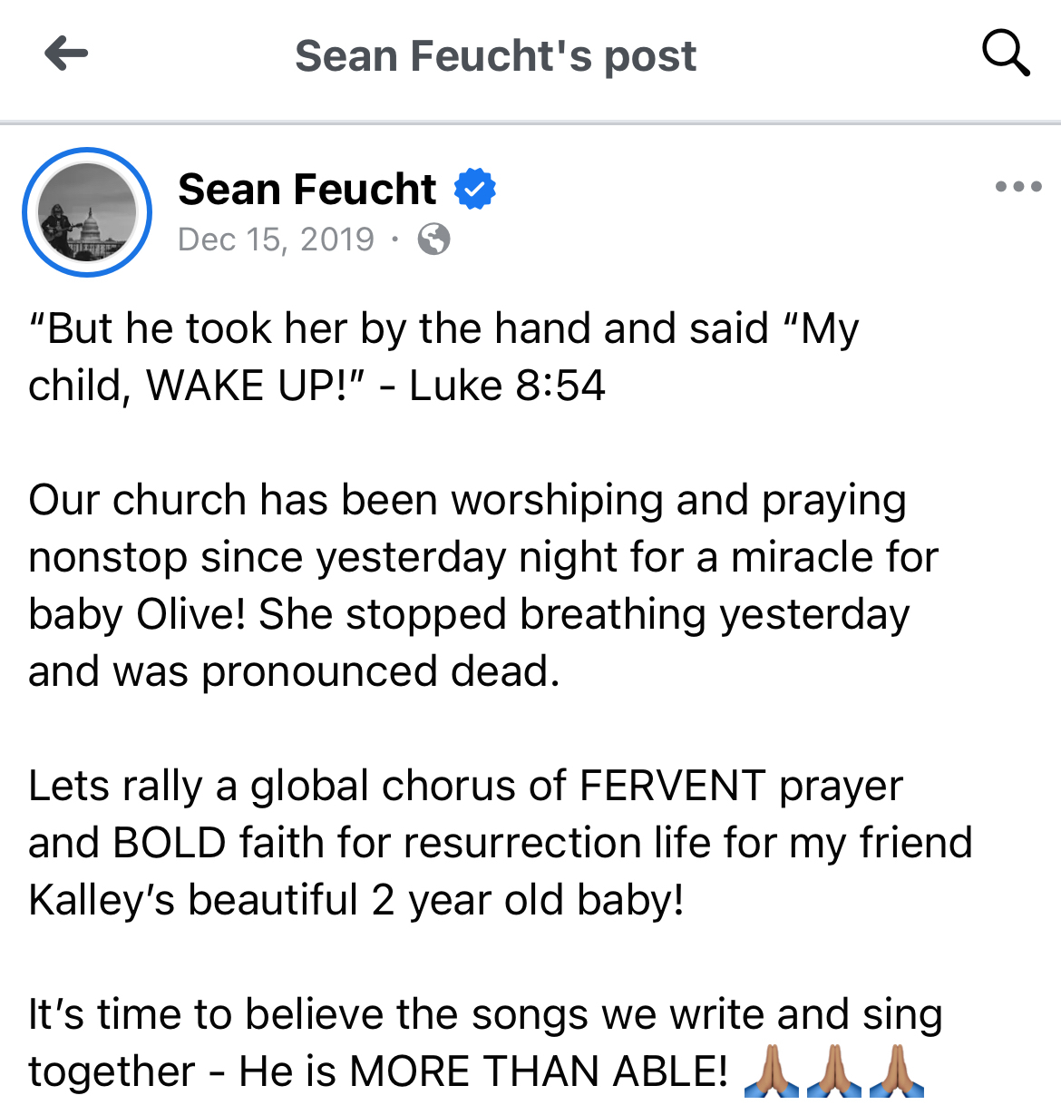Click the globe public audience icon
Screen dimensions: 1061x1115
(x=433, y=240)
